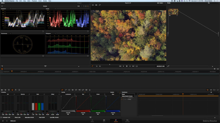Toggle loop playback
This screenshot has height=123, width=220.
pyautogui.click(x=137, y=66)
